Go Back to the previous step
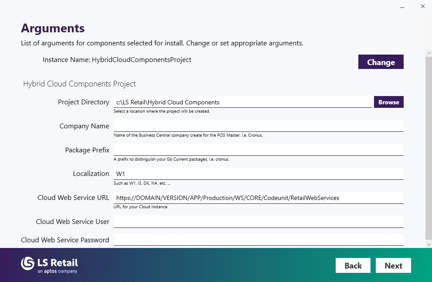432x282 pixels. point(353,265)
